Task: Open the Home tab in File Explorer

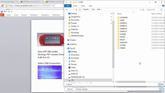Action: tap(75, 6)
